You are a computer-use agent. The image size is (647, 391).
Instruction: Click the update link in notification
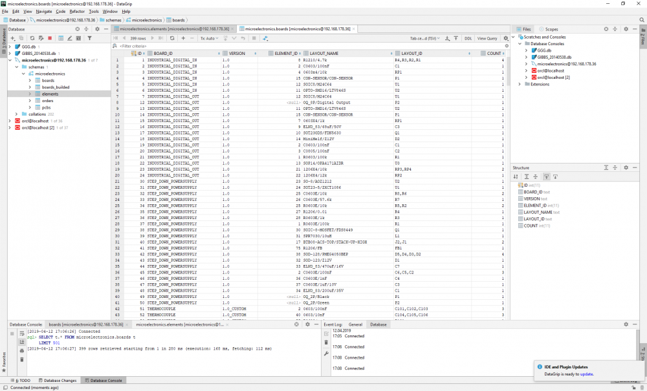tap(586, 374)
